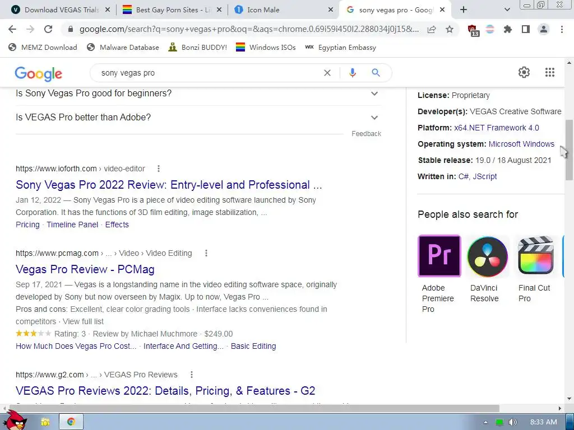The height and width of the screenshot is (430, 574).
Task: Open the Egyptian Embassy bookmark
Action: (x=340, y=47)
